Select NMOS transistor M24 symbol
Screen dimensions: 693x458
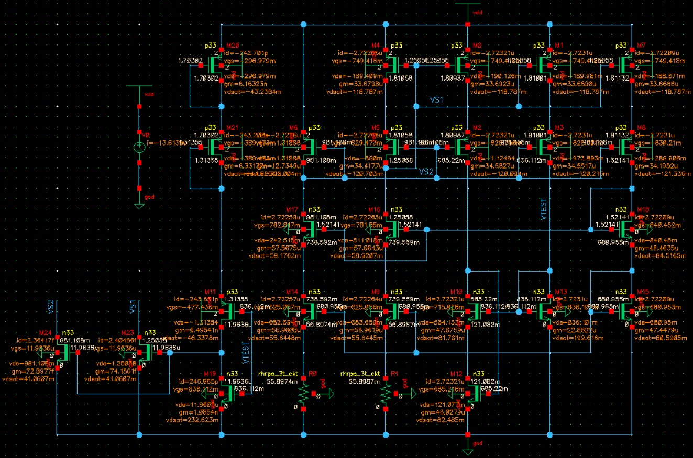(x=64, y=353)
